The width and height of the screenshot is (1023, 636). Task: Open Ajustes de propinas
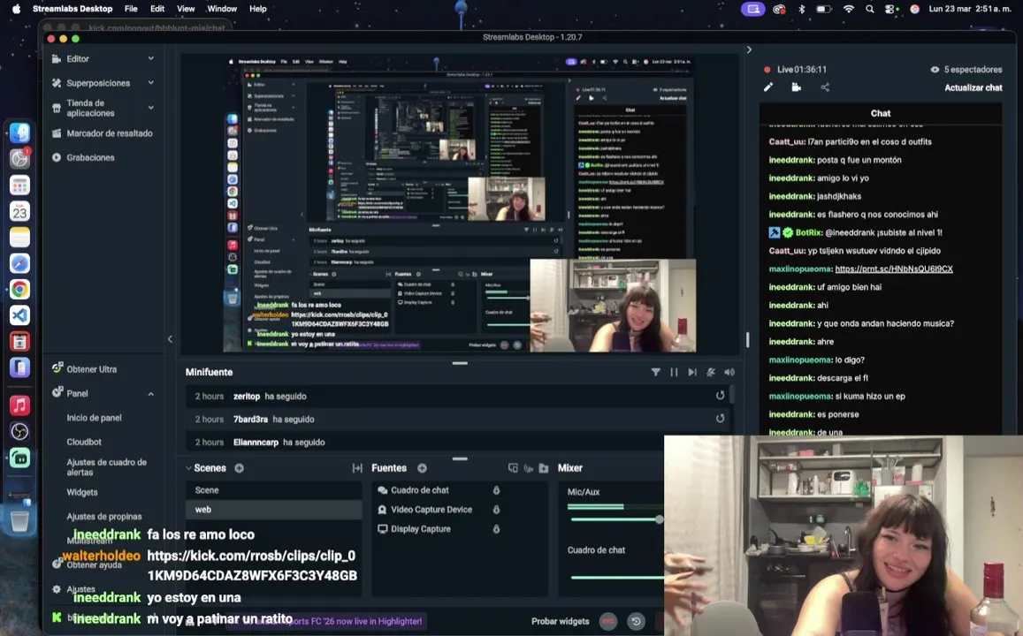pyautogui.click(x=103, y=516)
